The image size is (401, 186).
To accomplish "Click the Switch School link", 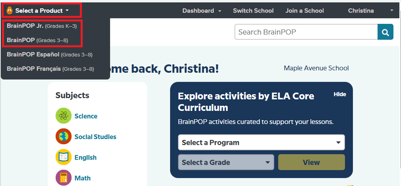I will pyautogui.click(x=253, y=11).
